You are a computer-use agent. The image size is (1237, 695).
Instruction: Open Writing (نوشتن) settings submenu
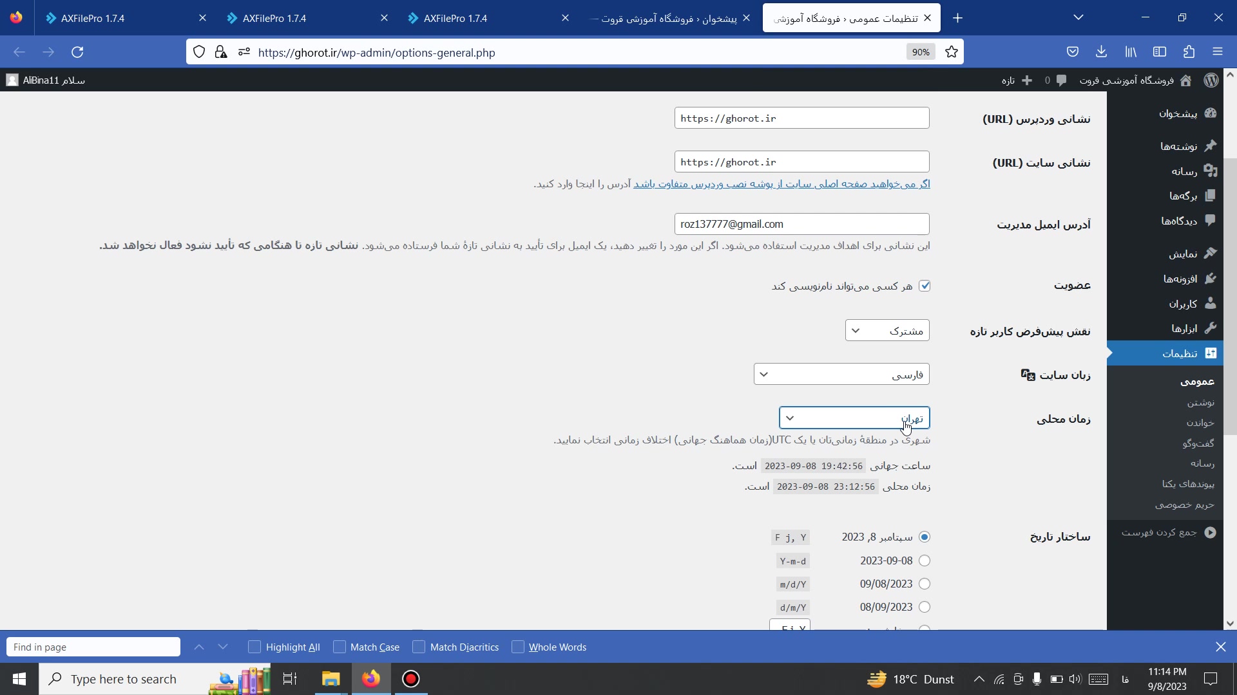[x=1201, y=402]
